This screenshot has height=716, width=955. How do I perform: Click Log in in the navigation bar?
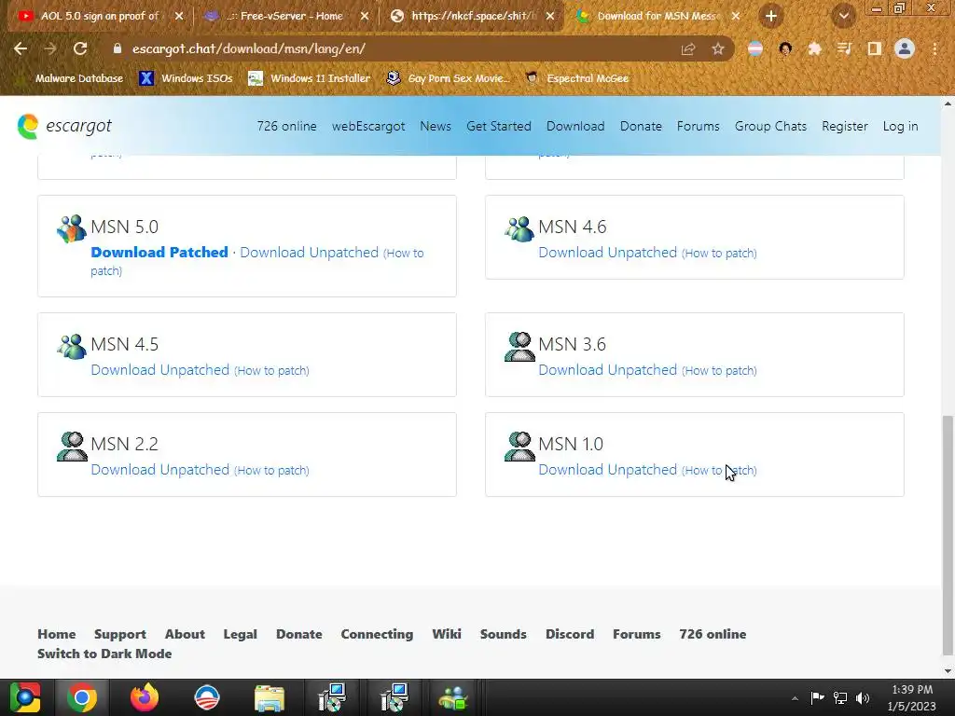pos(900,126)
